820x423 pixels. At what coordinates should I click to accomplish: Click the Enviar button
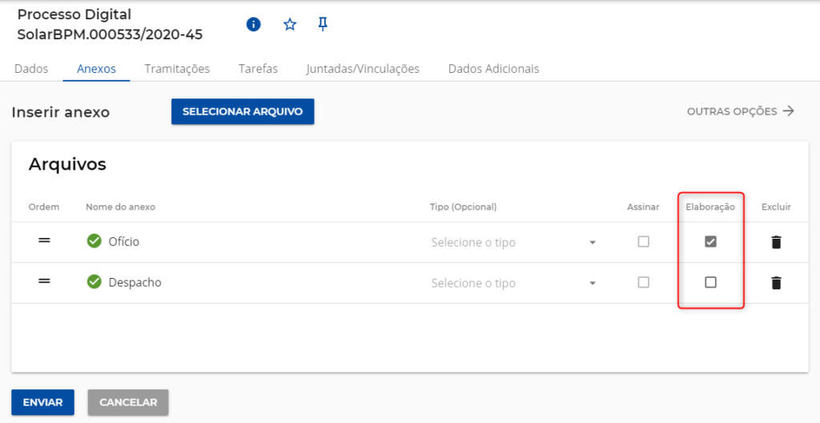point(42,402)
